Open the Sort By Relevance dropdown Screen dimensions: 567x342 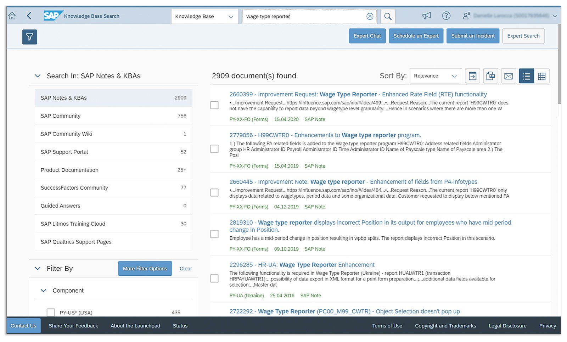(x=436, y=76)
